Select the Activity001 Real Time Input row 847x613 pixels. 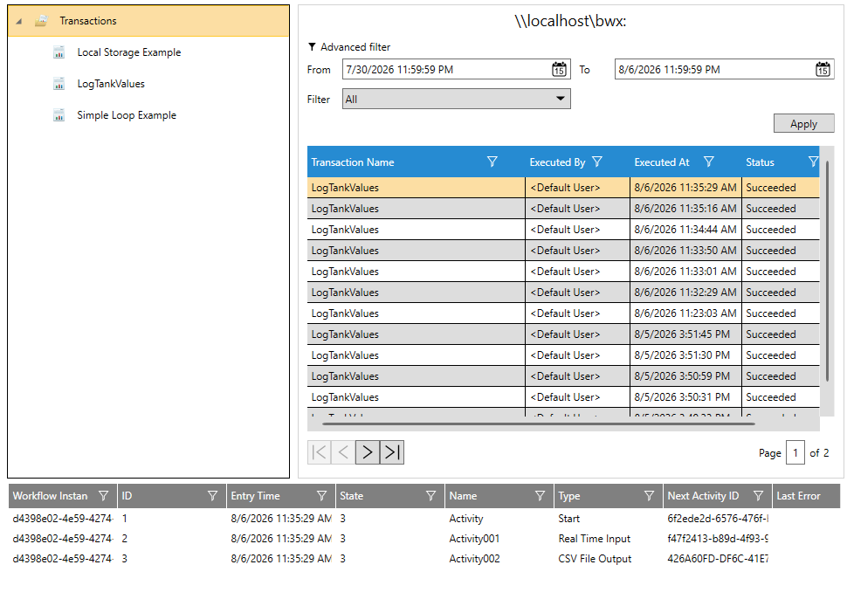(424, 539)
